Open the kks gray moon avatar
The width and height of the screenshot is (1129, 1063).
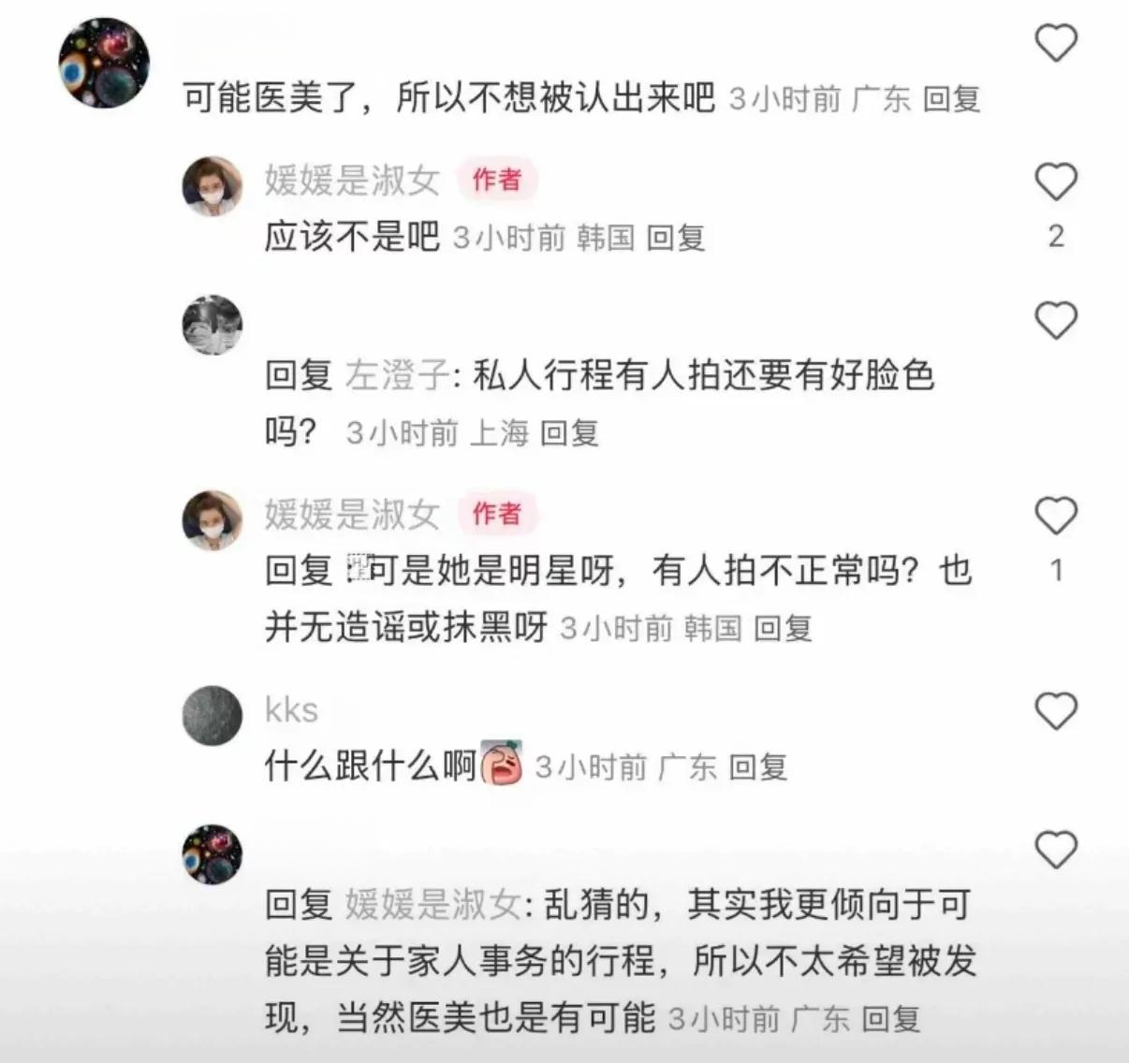coord(212,716)
